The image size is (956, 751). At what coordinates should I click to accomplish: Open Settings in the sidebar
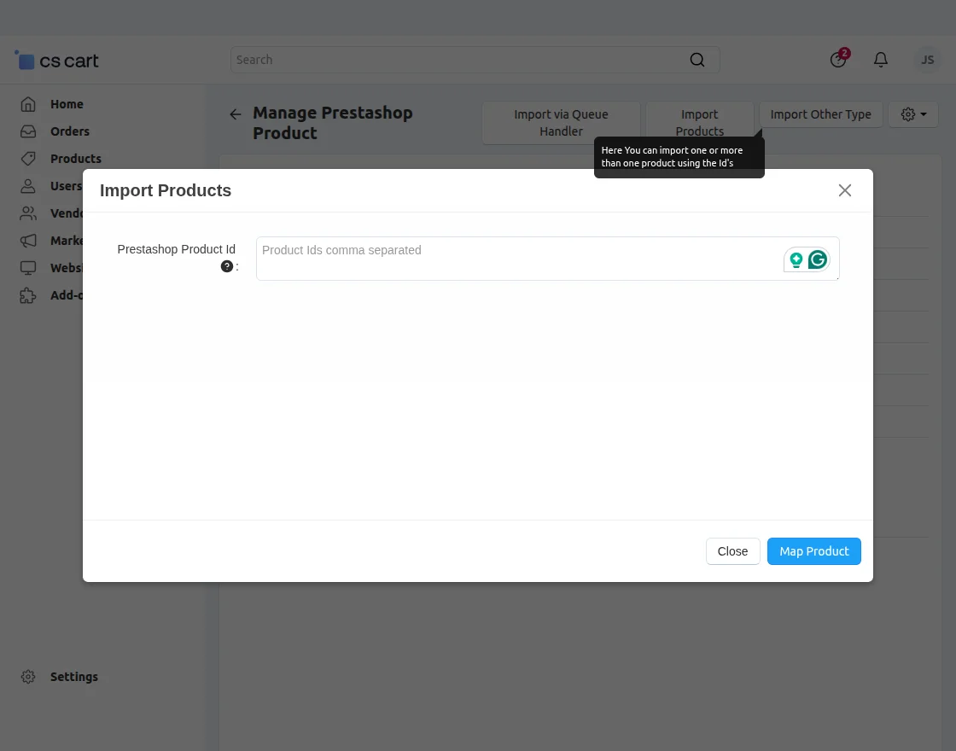(x=73, y=677)
